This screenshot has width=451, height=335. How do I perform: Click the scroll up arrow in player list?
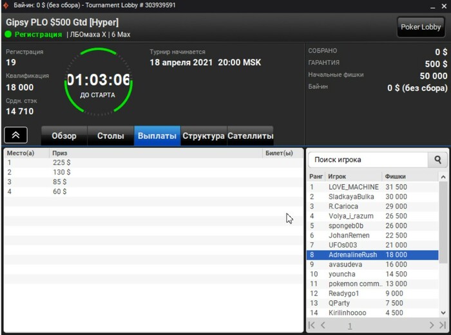pos(443,177)
